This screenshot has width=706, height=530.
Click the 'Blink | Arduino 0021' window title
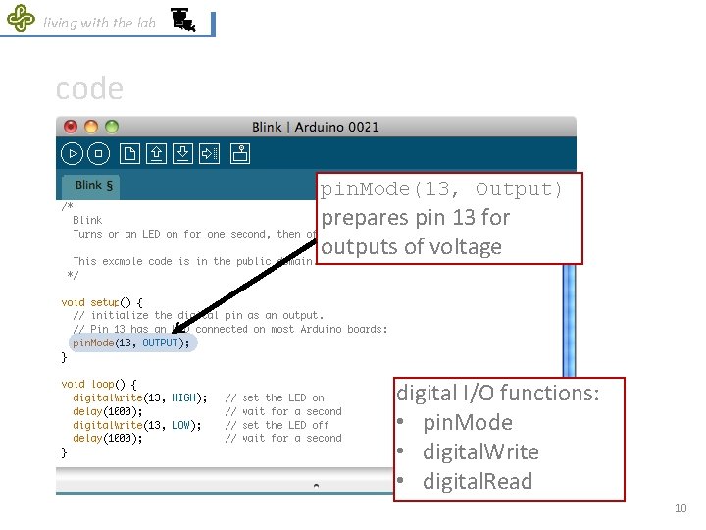[316, 127]
